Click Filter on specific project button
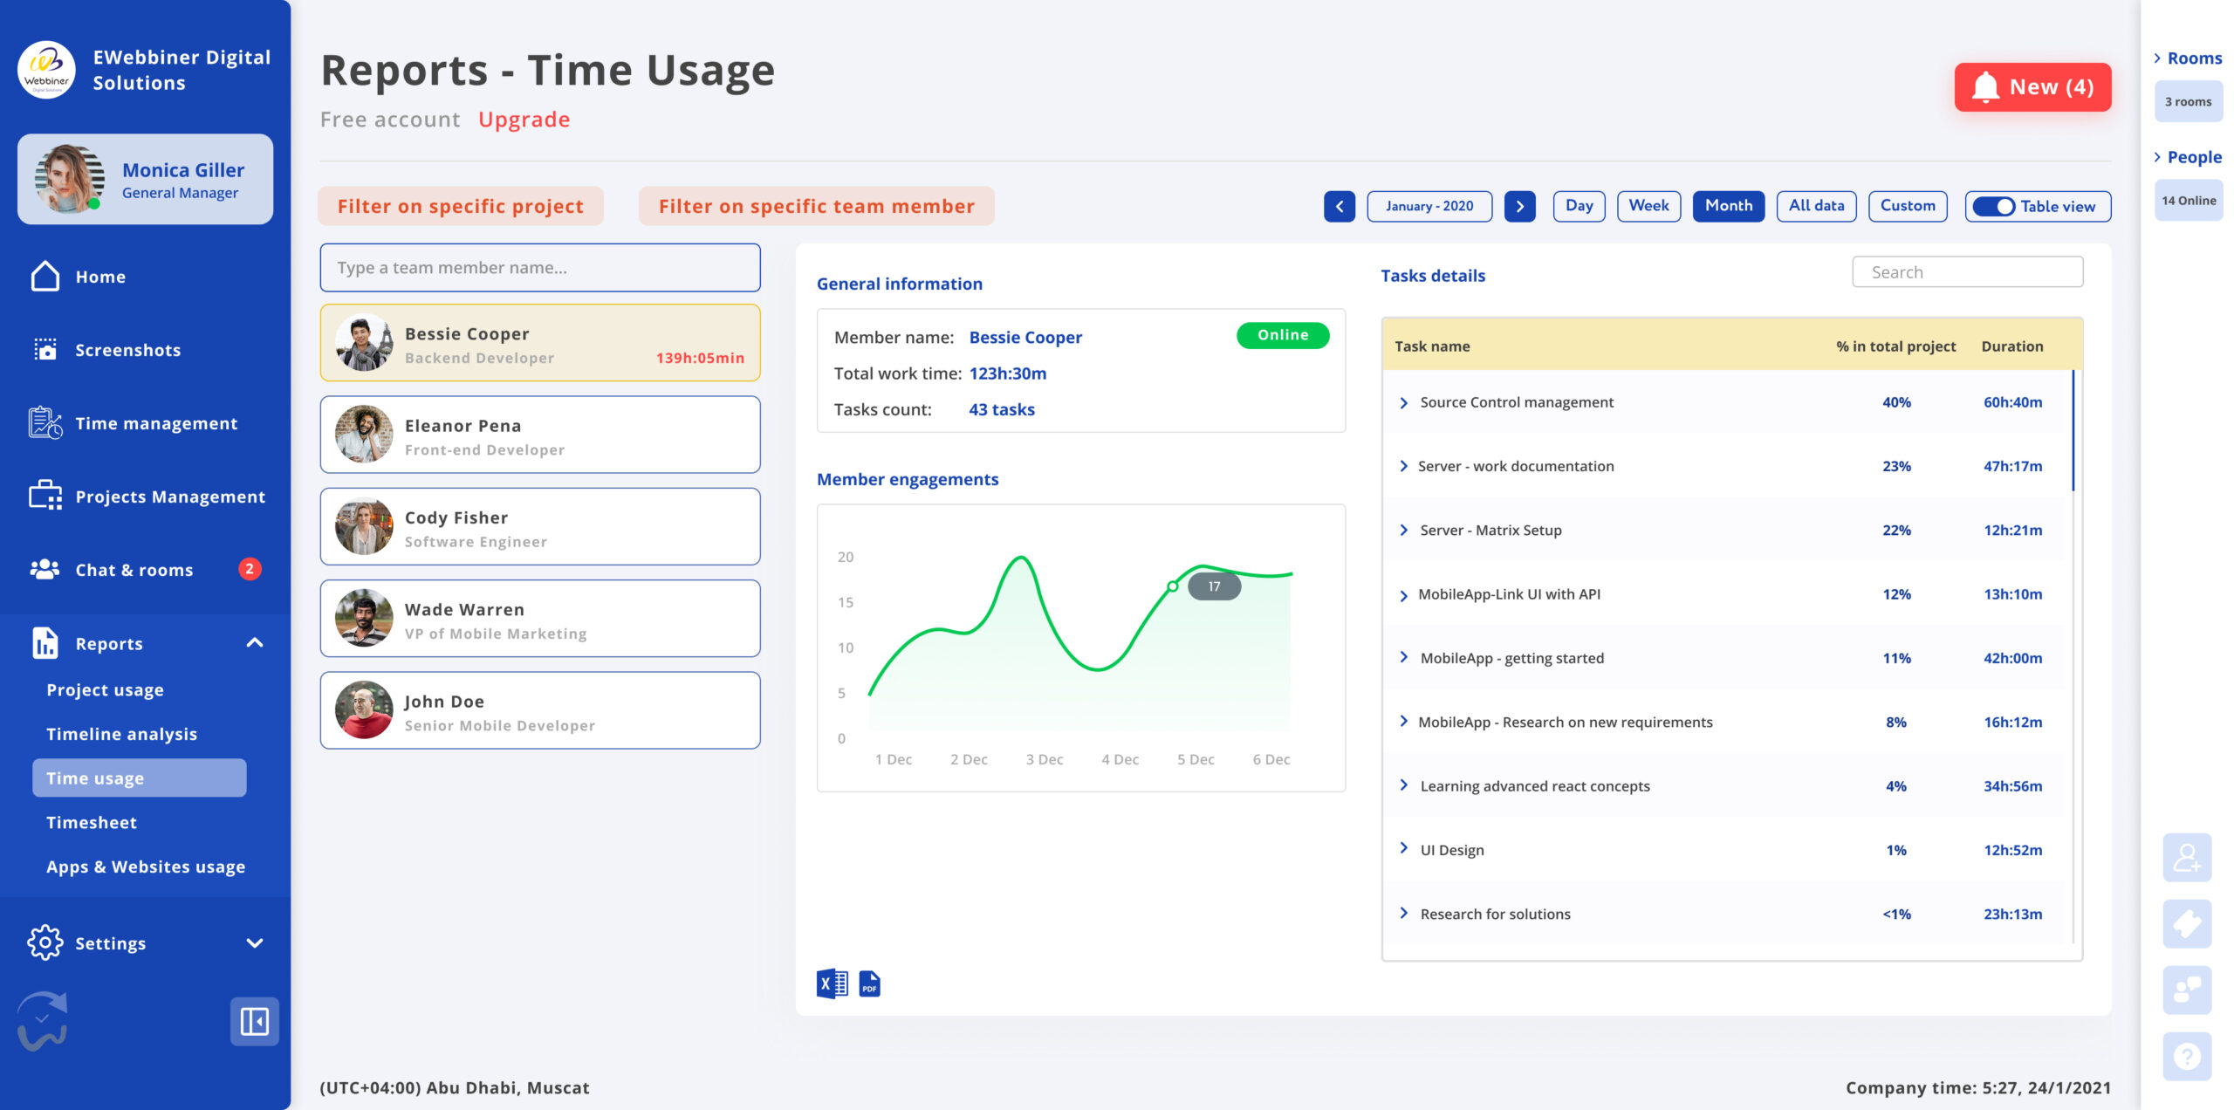This screenshot has width=2234, height=1110. (x=460, y=207)
